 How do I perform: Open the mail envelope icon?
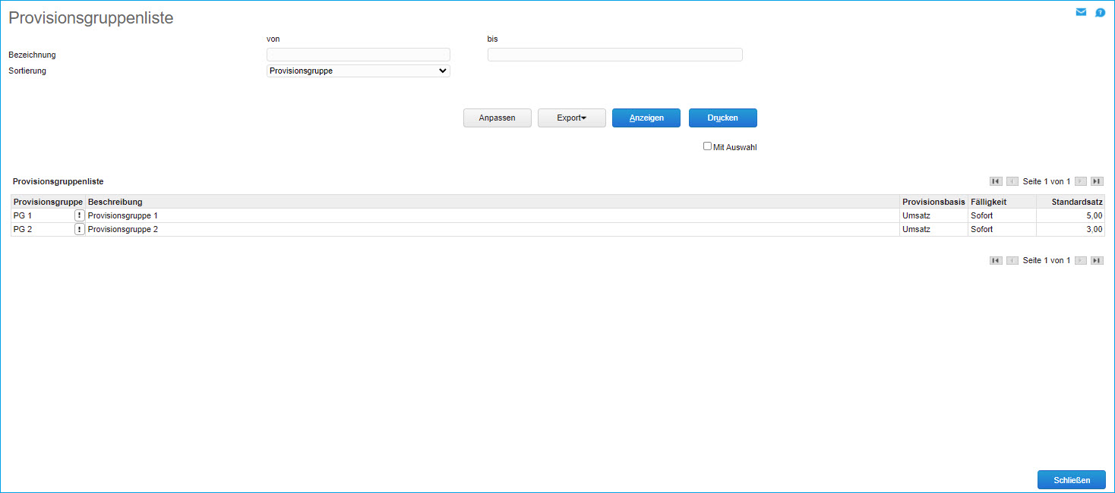click(x=1081, y=12)
